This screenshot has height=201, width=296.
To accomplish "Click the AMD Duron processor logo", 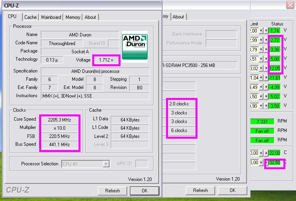I will coord(135,47).
